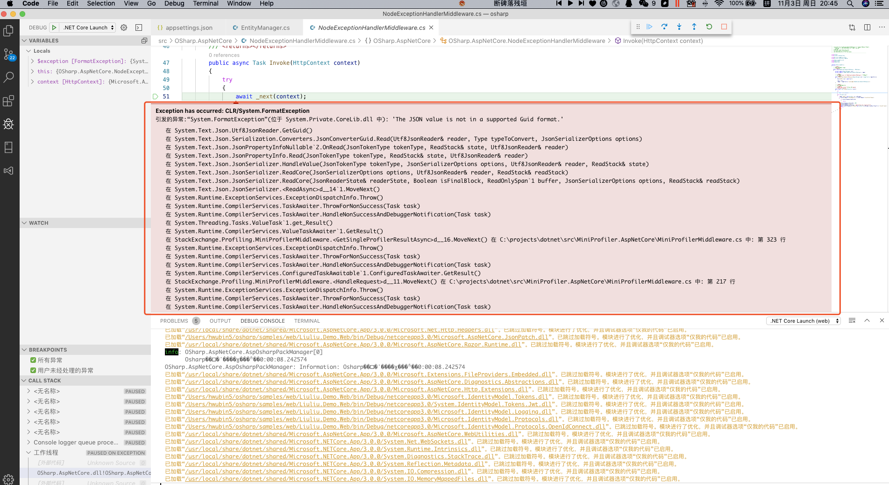Navigate via the OSharp.AspNetCore breadcrumb
889x485 pixels.
[x=204, y=41]
